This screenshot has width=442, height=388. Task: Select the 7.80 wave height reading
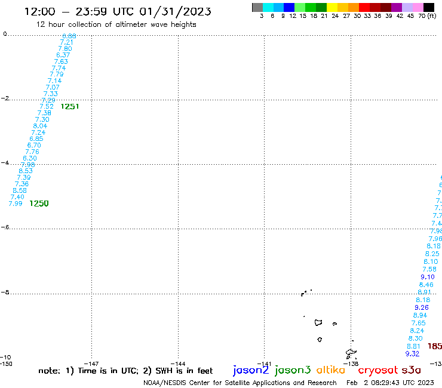point(65,48)
